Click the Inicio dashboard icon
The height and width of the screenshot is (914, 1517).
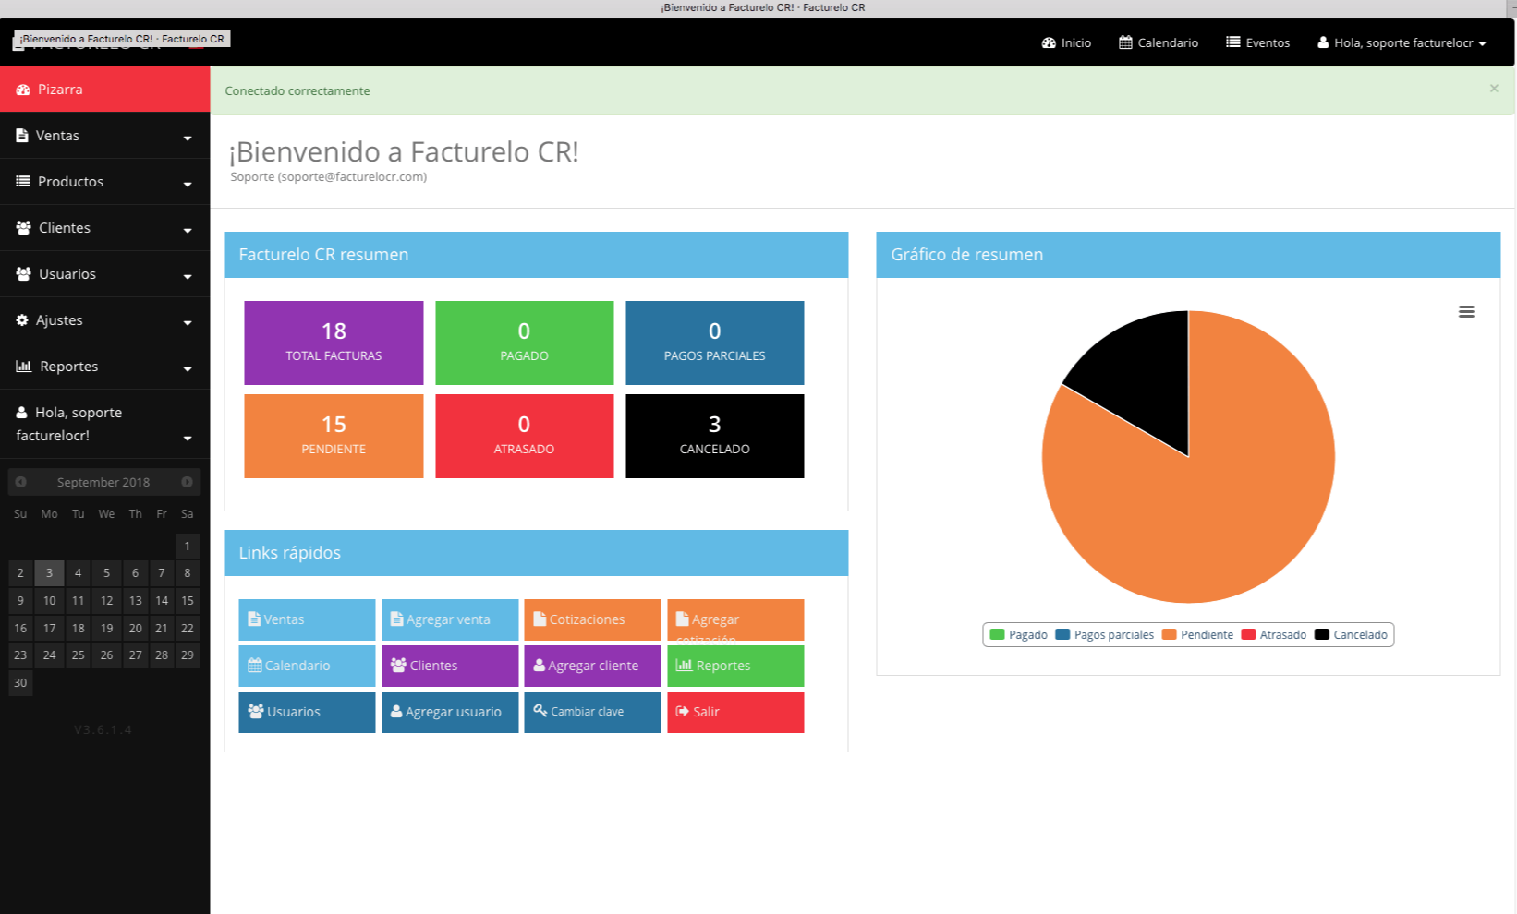point(1049,42)
